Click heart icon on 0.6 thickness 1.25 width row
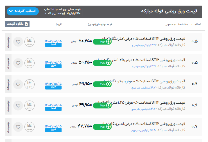208x142 pixels. (x=18, y=106)
